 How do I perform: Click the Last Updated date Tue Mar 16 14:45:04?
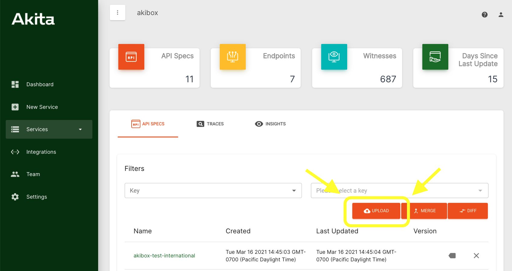pyautogui.click(x=356, y=256)
